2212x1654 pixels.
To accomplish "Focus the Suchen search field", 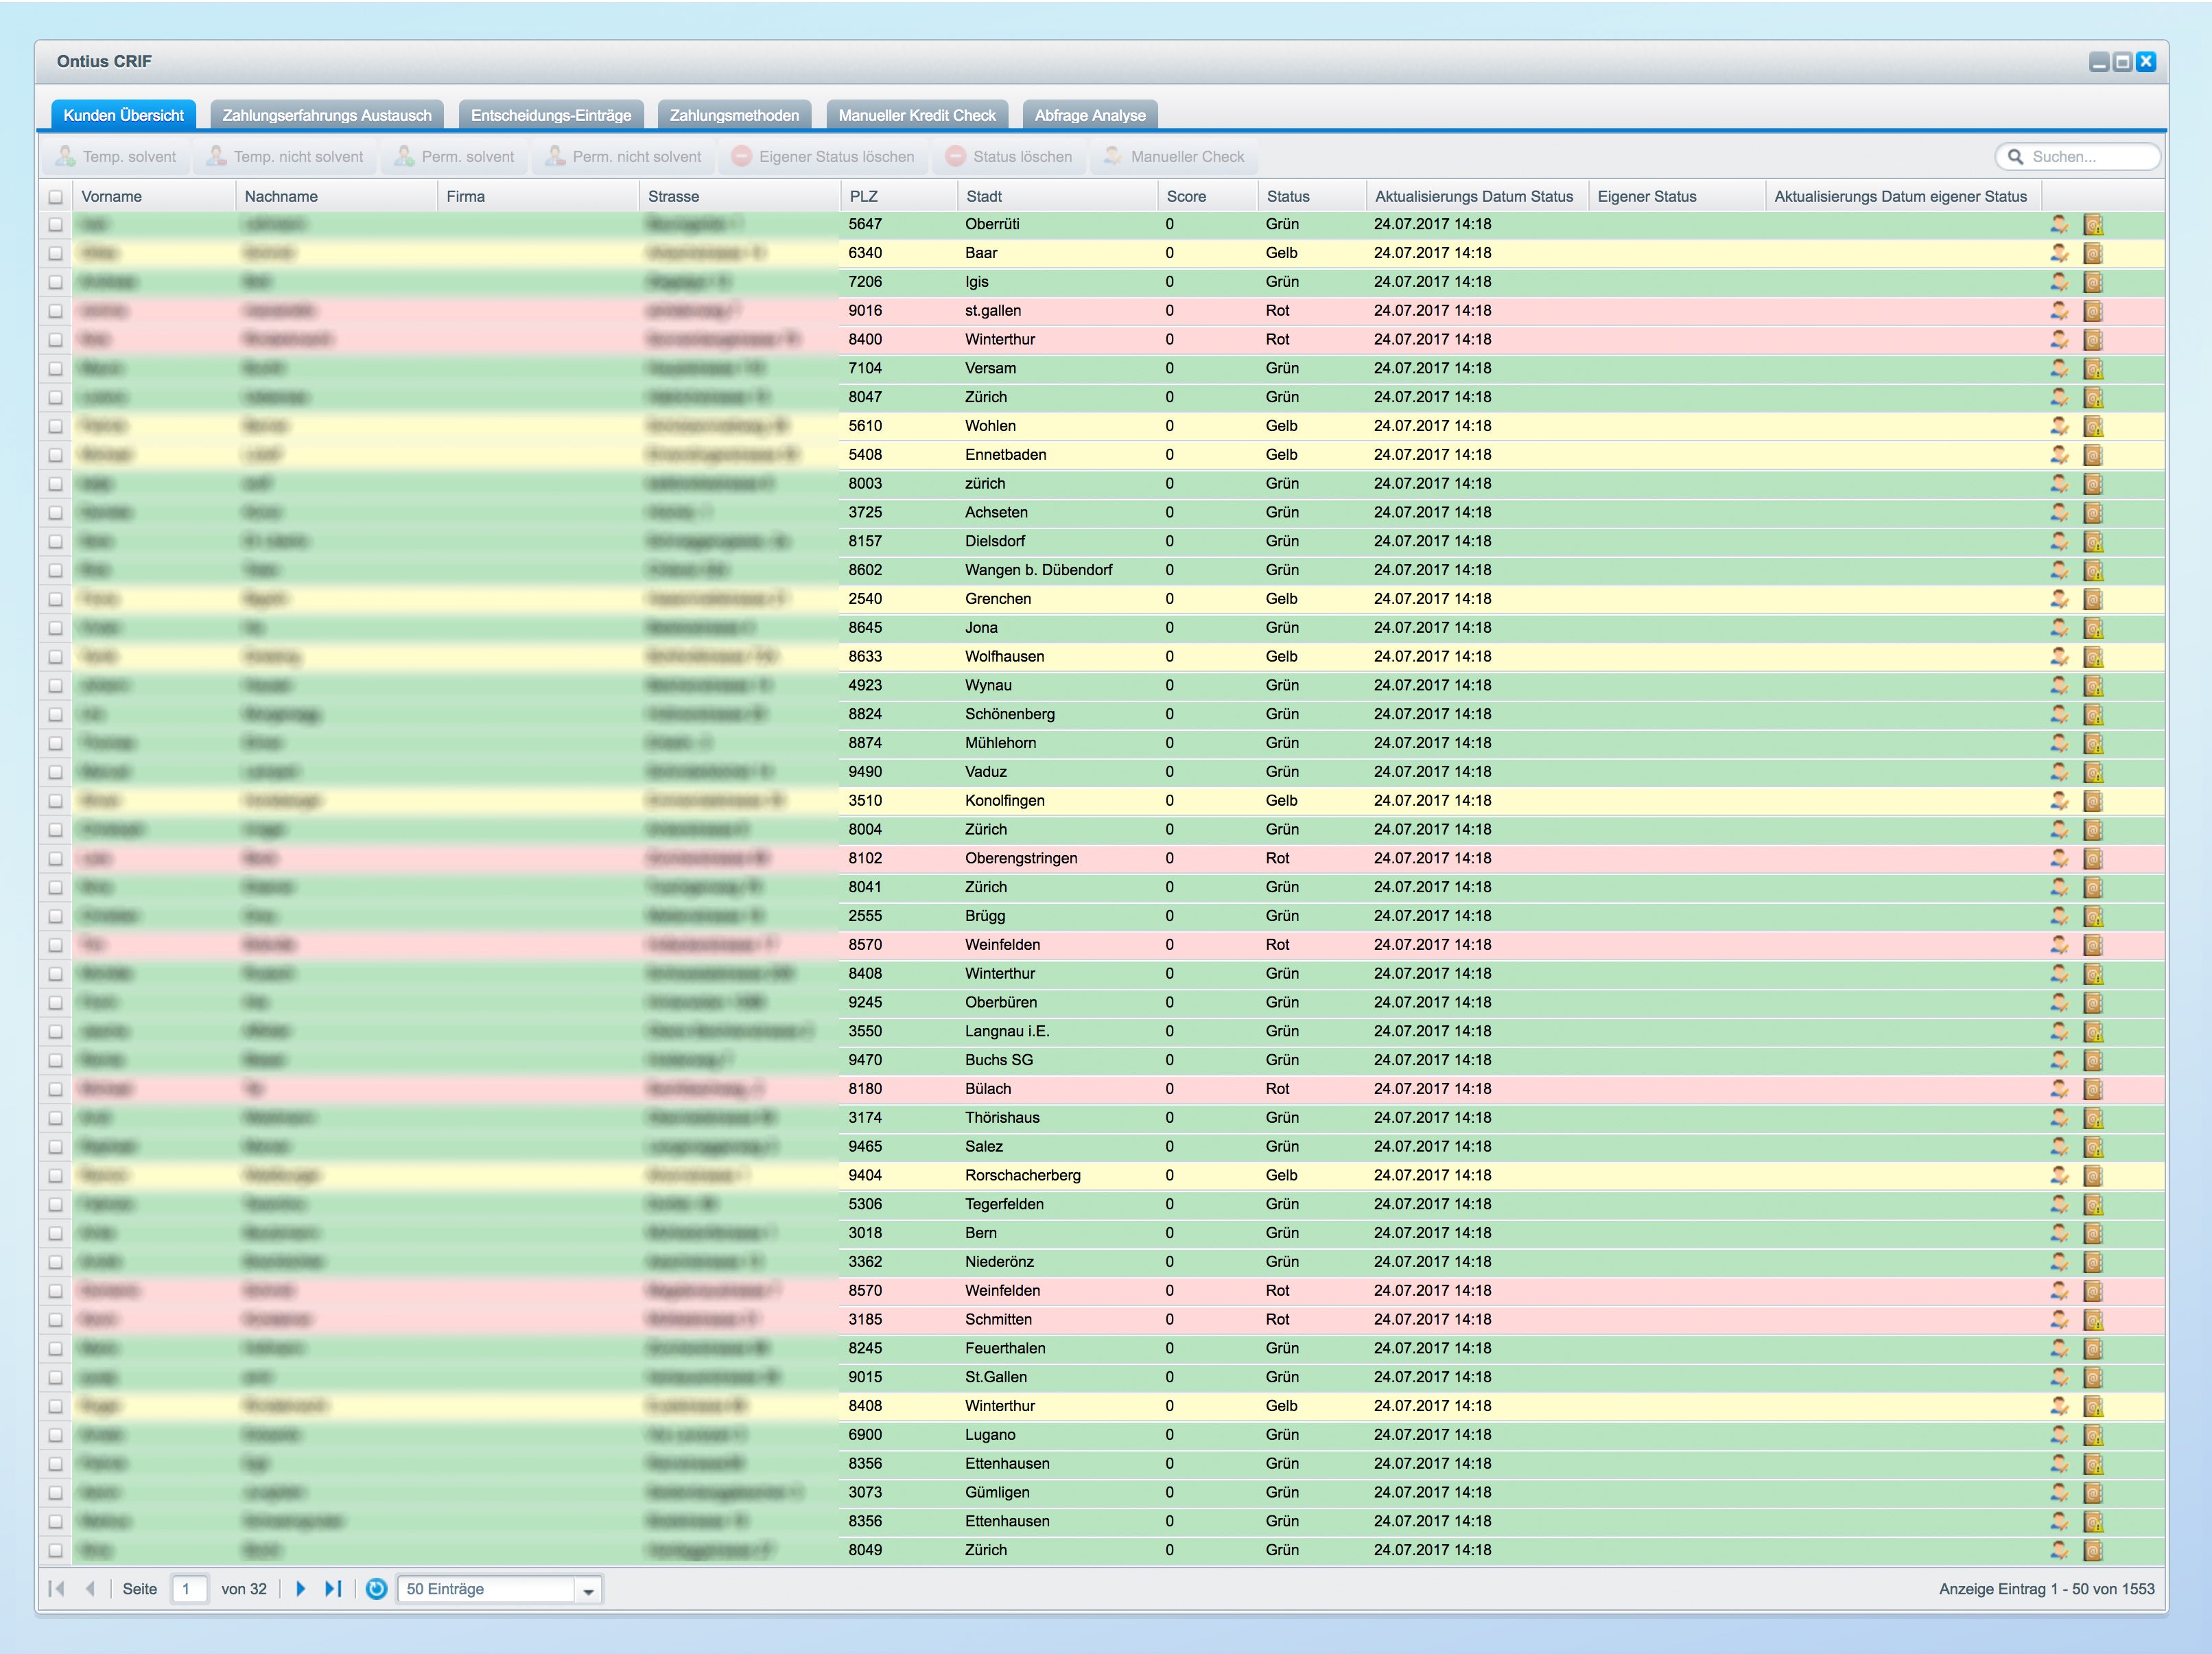I will click(x=2078, y=157).
